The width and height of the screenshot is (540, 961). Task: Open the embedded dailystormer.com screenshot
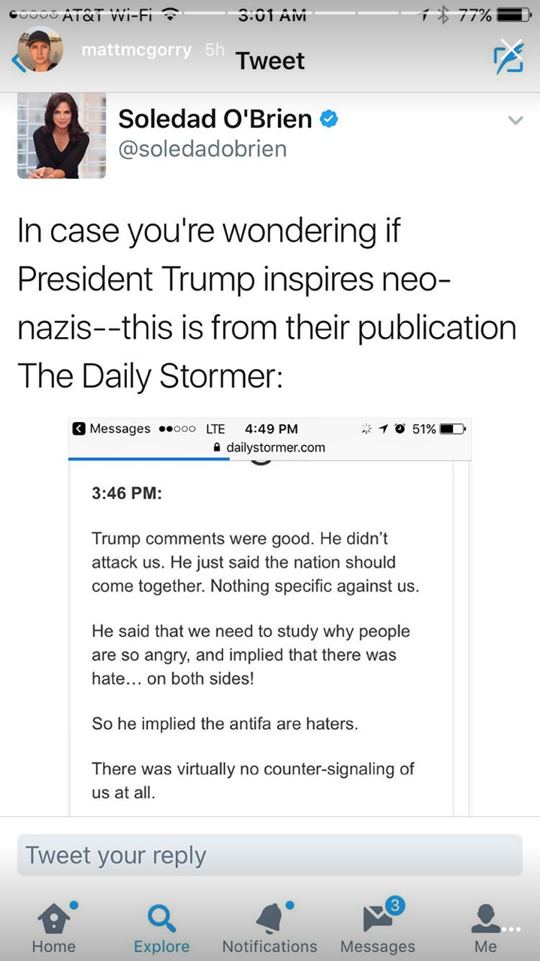click(270, 616)
